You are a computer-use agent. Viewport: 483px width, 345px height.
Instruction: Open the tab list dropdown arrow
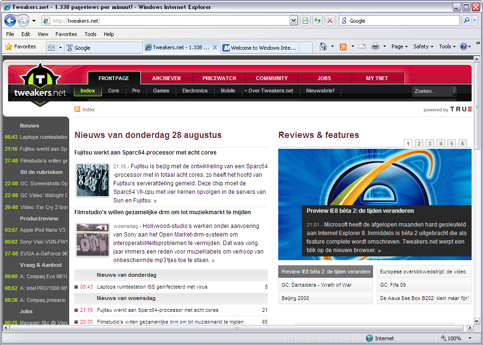[x=60, y=47]
